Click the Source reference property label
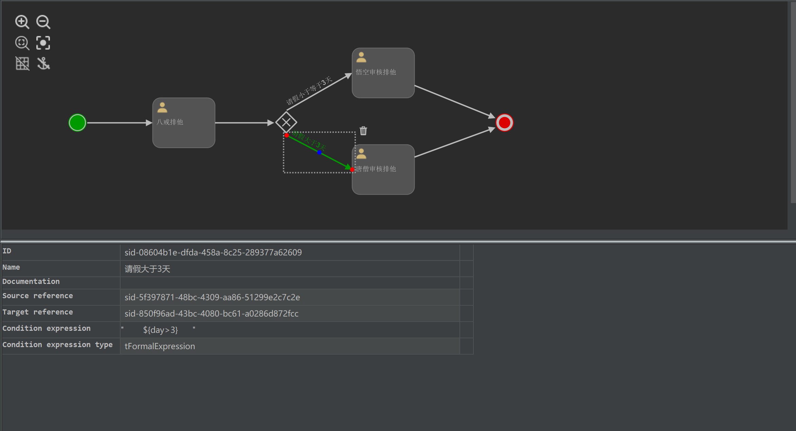The width and height of the screenshot is (796, 431). [38, 296]
